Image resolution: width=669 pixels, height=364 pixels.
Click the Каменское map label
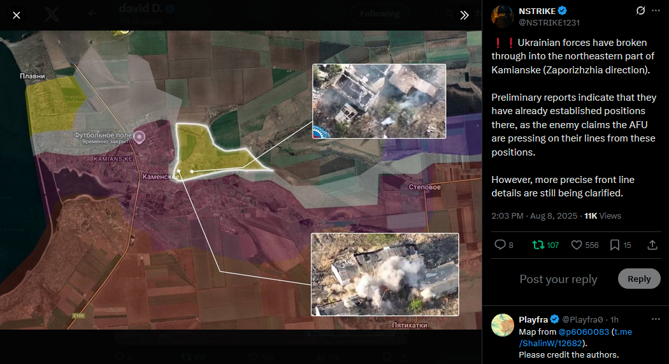[x=161, y=177]
